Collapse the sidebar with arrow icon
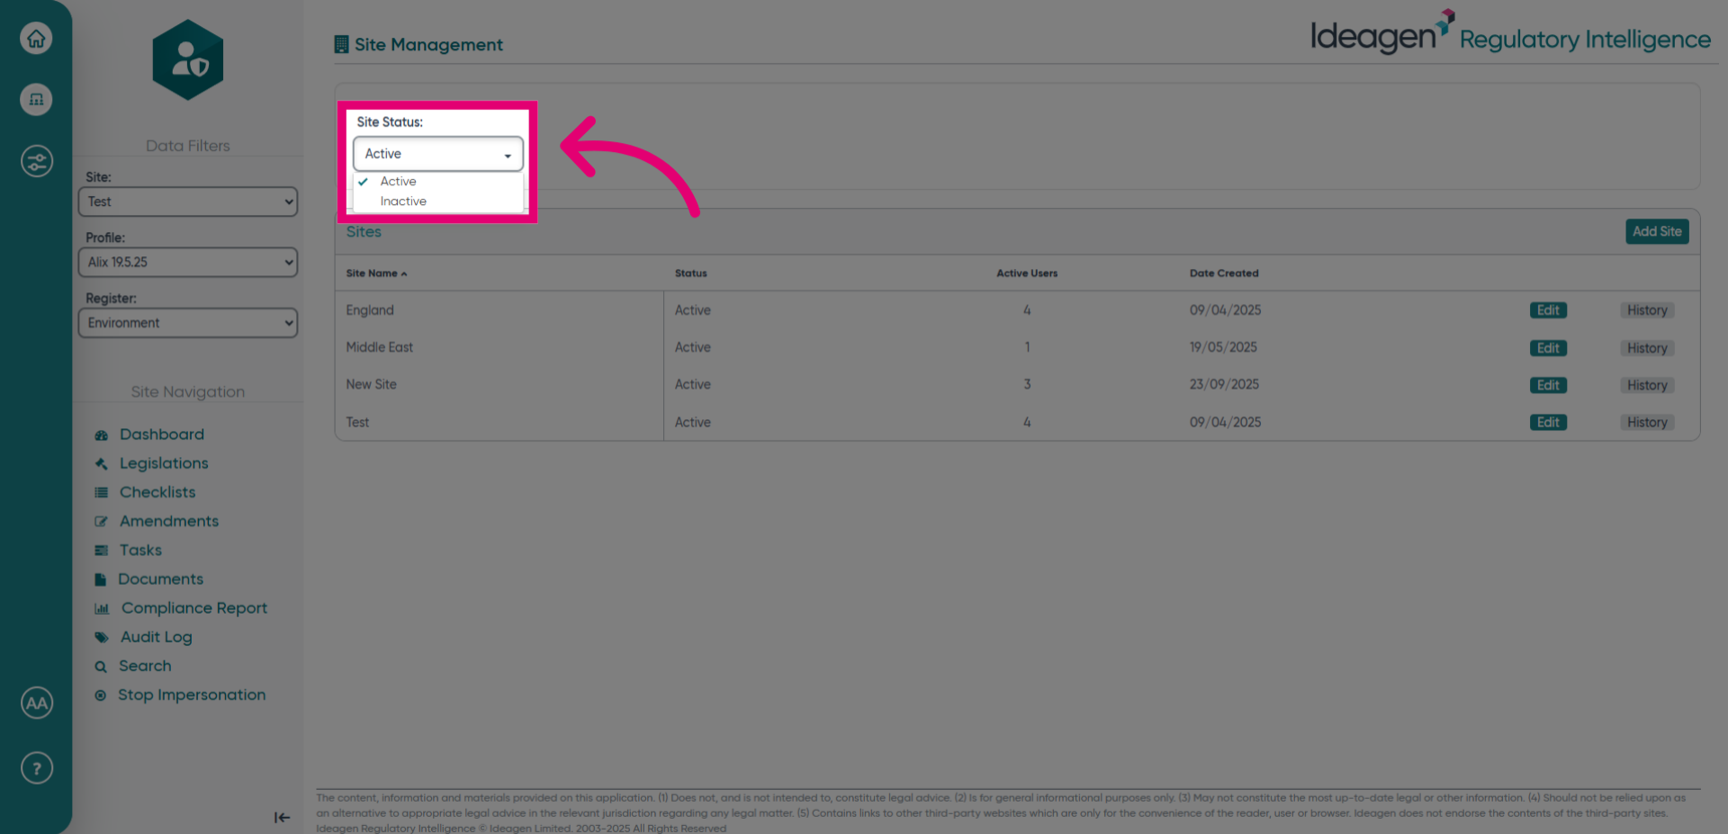 click(x=282, y=817)
